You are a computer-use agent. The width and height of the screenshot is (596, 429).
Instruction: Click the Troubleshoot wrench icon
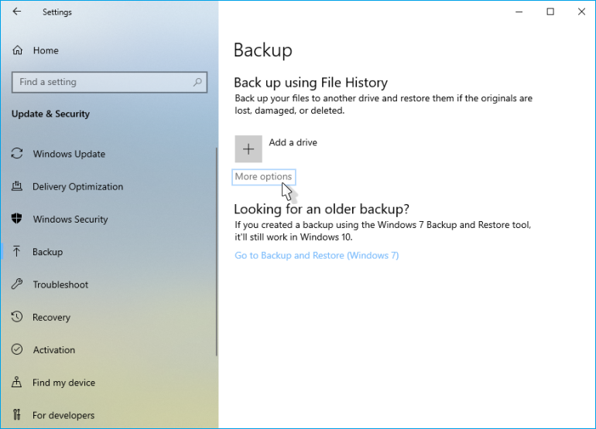click(17, 284)
